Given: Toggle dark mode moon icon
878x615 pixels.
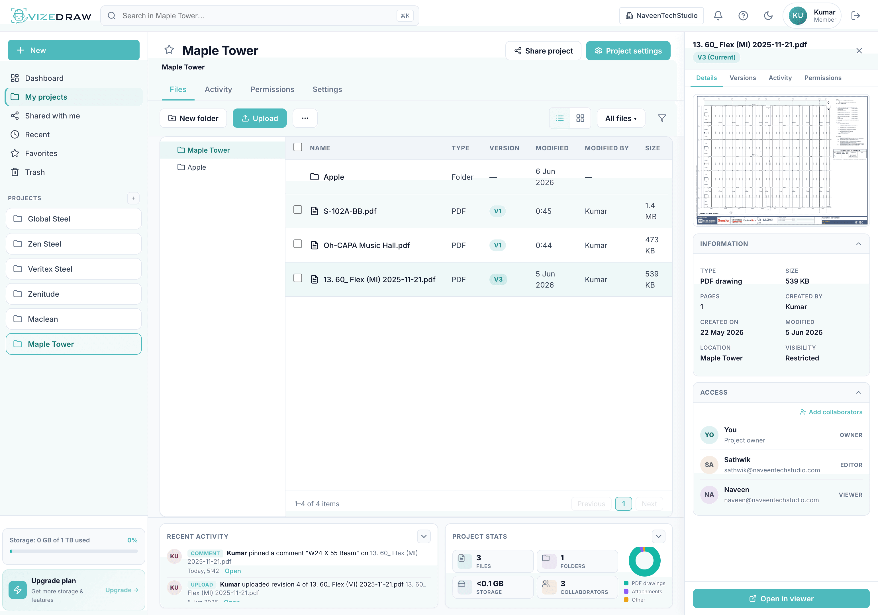Looking at the screenshot, I should [x=768, y=16].
